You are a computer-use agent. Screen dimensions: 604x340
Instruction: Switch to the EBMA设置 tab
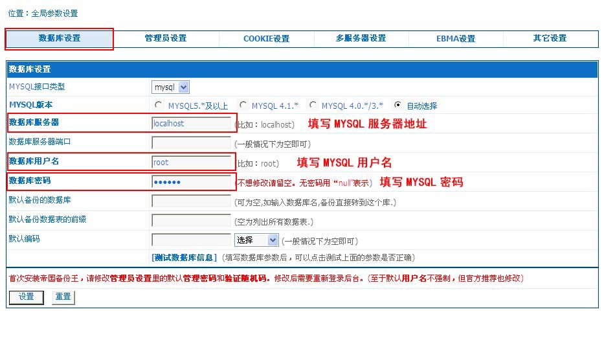point(456,39)
